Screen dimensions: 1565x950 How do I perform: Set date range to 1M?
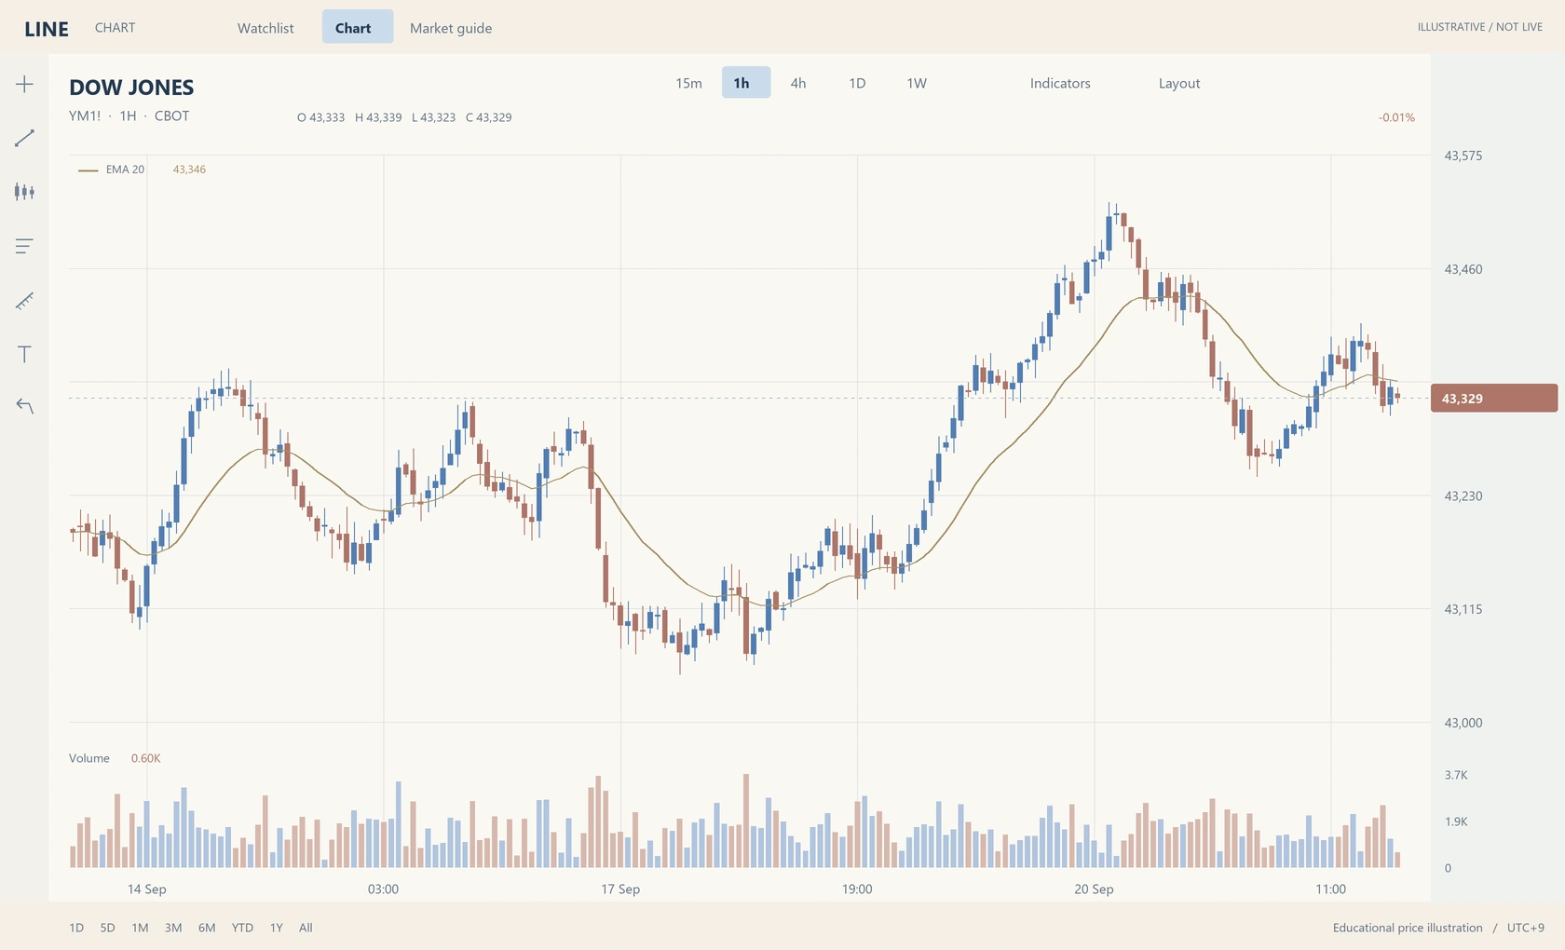[x=140, y=928]
